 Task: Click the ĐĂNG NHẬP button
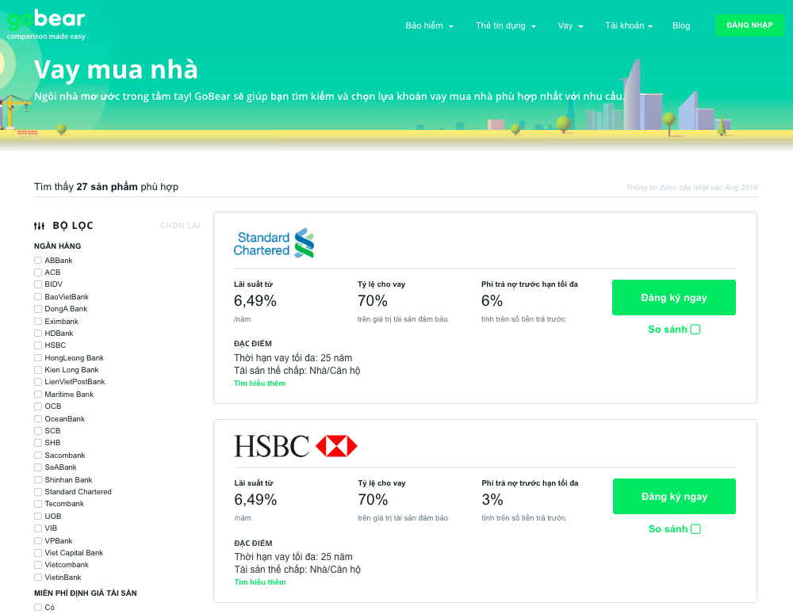coord(749,25)
